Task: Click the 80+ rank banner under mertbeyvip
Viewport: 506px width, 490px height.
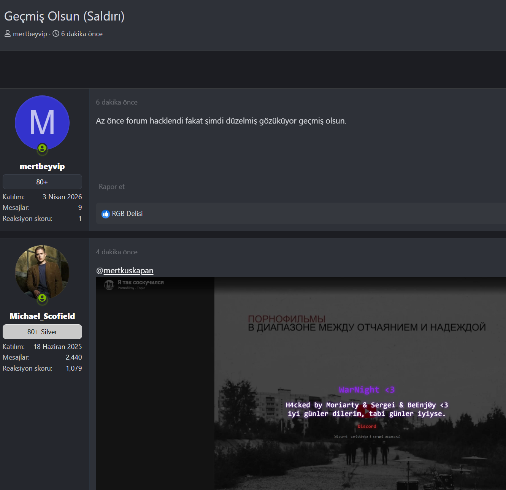Action: pyautogui.click(x=42, y=182)
